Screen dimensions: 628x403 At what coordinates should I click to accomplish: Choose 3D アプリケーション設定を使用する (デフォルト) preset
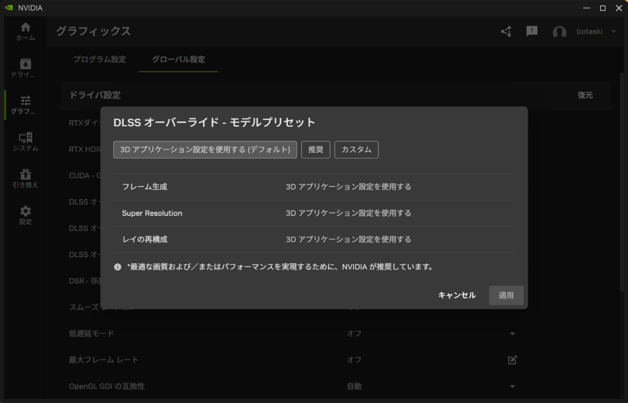point(205,150)
